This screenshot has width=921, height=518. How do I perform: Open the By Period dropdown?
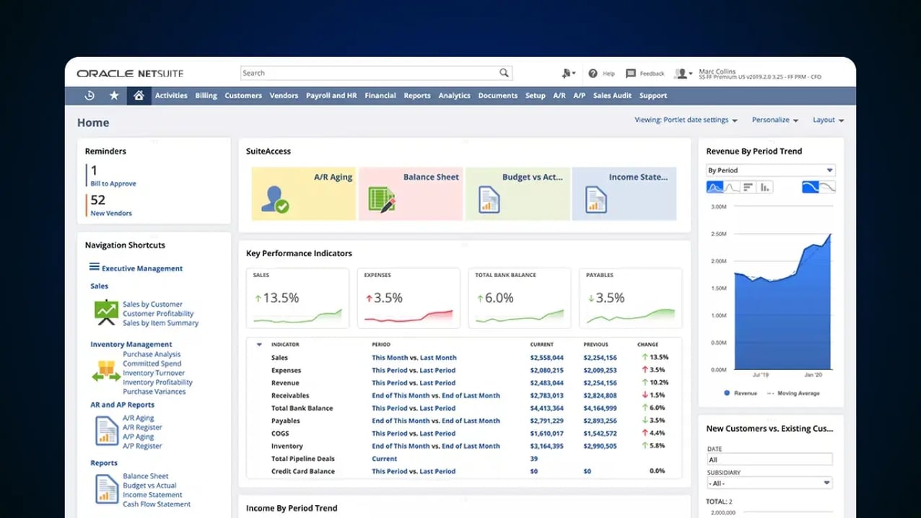coord(769,170)
